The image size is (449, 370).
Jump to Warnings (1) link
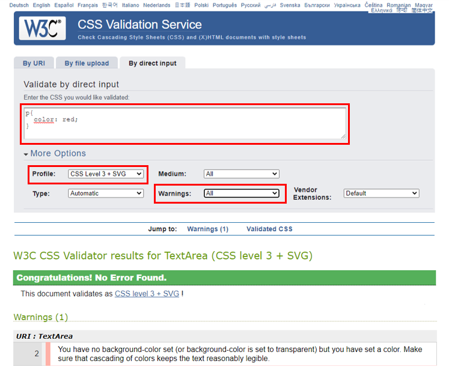[x=207, y=229]
